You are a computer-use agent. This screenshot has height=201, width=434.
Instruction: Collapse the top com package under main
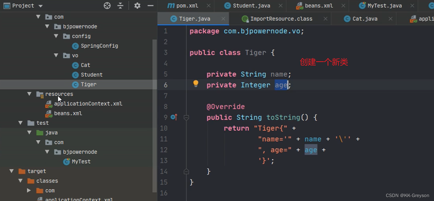point(38,17)
